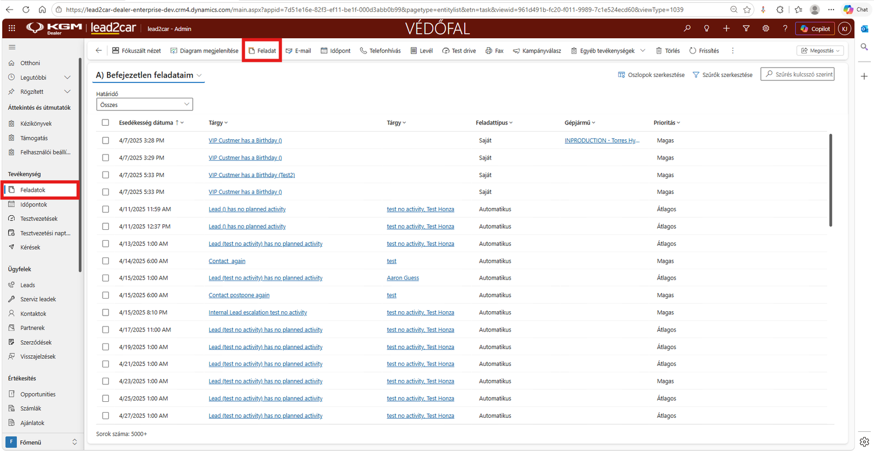The image size is (874, 451).
Task: Open browser sidebar settings gear at bottom
Action: 864,442
